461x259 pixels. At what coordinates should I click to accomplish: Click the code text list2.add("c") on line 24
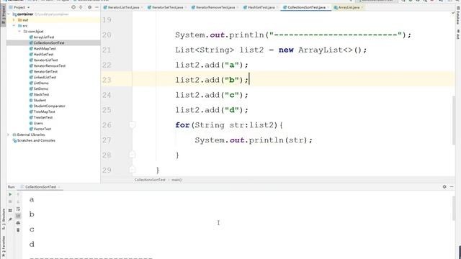tap(212, 95)
